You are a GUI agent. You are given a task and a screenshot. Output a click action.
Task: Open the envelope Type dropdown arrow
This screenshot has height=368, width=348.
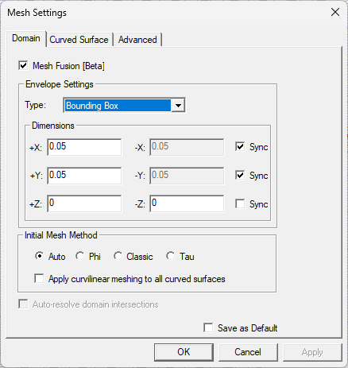(178, 106)
